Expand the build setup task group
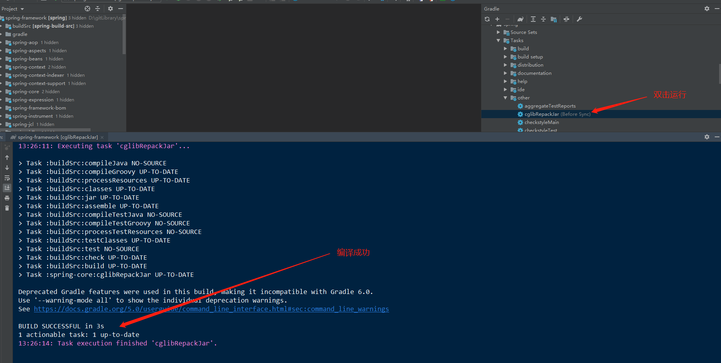The height and width of the screenshot is (363, 721). coord(506,57)
